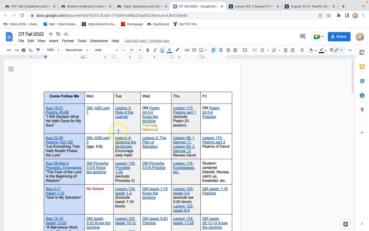Add a comment with the toolbar icon
Screen dimensions: 369x231
(x=194, y=50)
